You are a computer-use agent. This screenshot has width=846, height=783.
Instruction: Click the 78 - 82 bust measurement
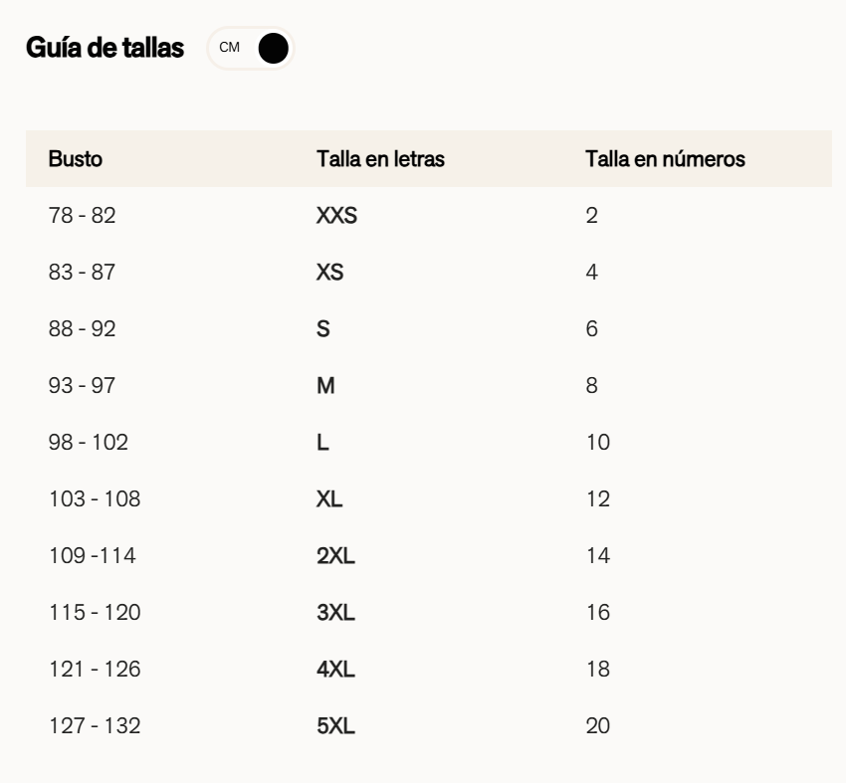(x=83, y=215)
